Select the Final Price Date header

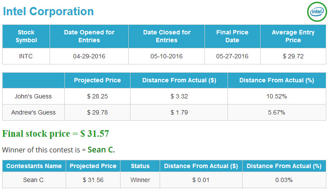point(232,36)
